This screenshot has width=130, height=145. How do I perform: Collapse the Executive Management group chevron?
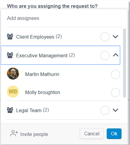click(x=116, y=55)
